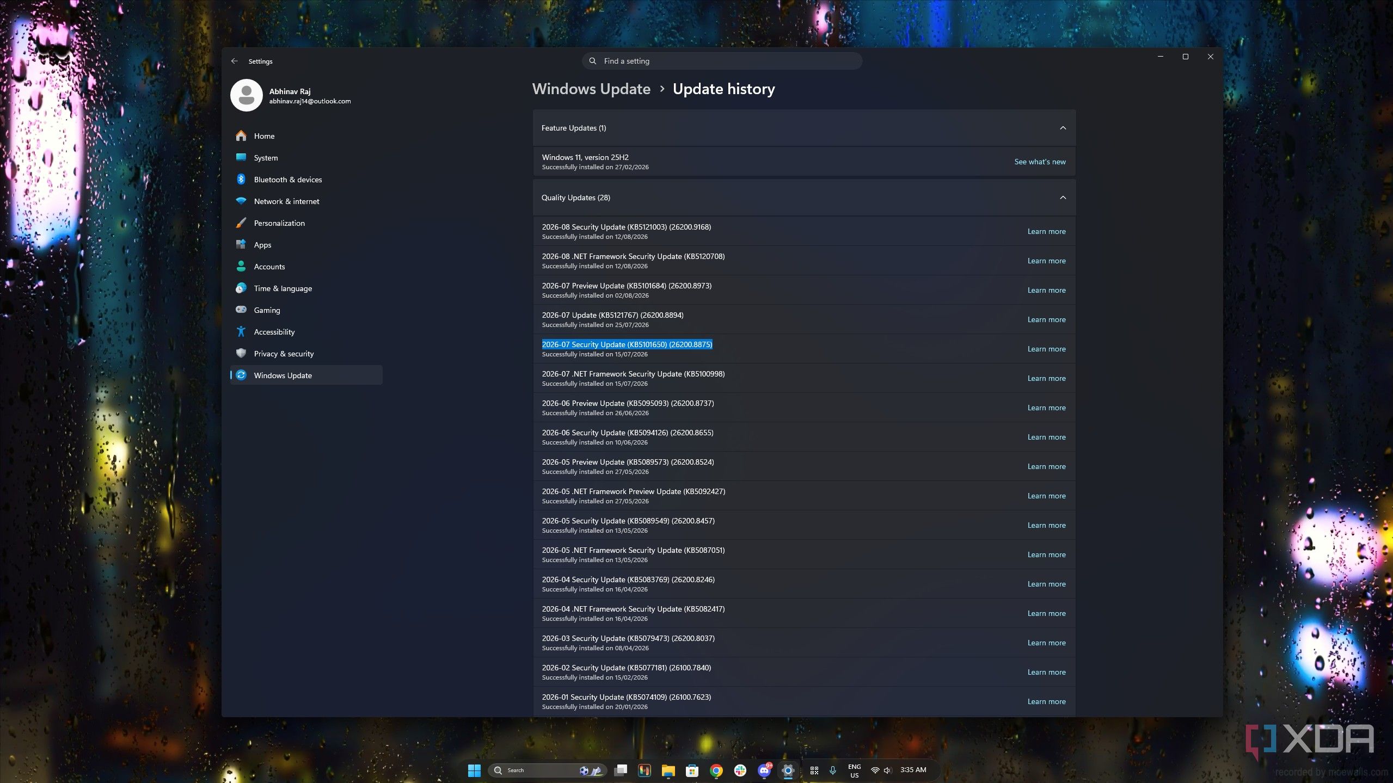This screenshot has width=1393, height=783.
Task: Click the Accessibility figure icon
Action: pos(241,331)
